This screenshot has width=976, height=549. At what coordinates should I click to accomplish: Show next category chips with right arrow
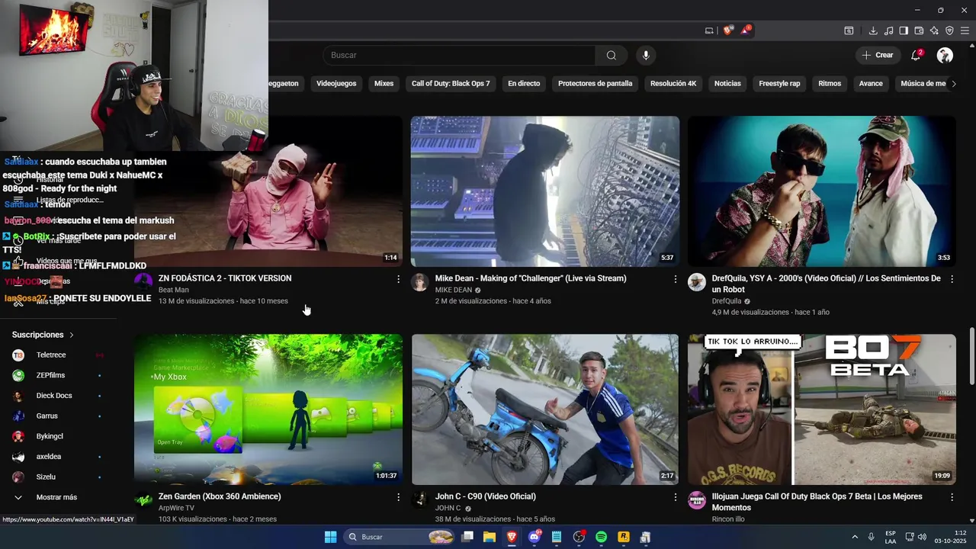coord(954,84)
